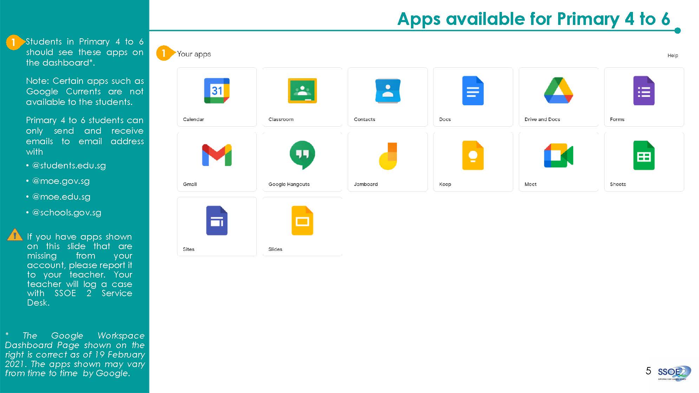
Task: Open the Drive and Docs icon
Action: [x=558, y=91]
